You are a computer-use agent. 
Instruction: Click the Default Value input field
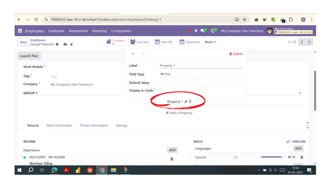coord(200,83)
